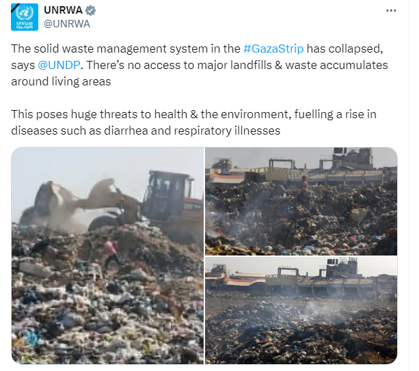Click the text 'around living areas'
This screenshot has height=371, width=419.
point(61,81)
